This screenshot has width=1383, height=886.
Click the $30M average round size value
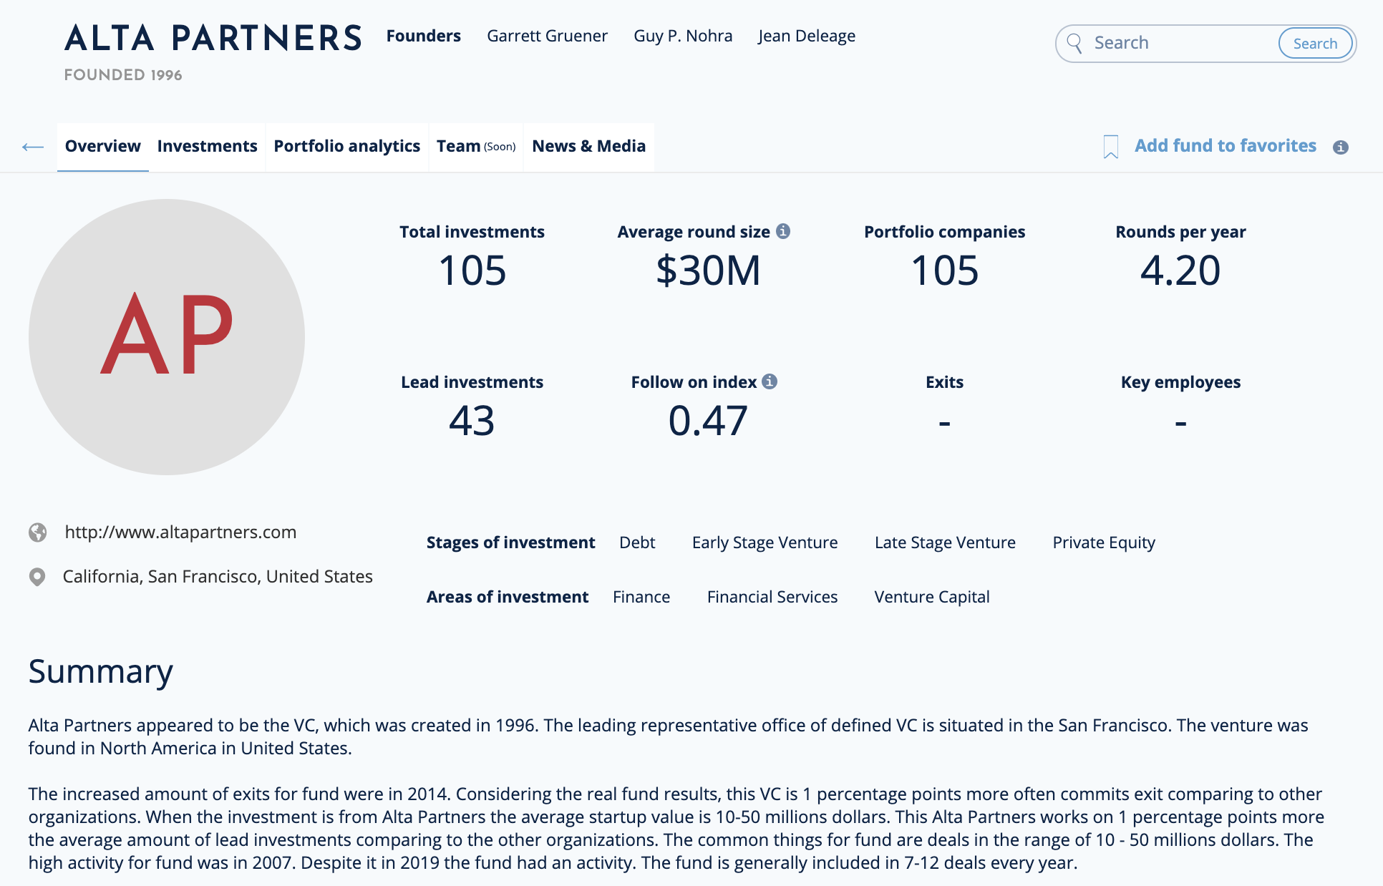coord(708,271)
